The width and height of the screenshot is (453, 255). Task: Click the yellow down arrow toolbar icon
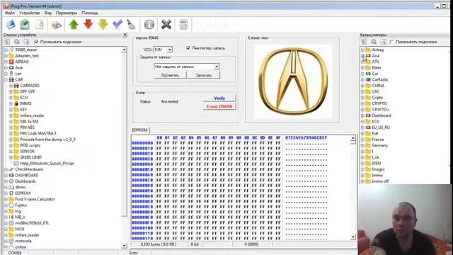[103, 25]
